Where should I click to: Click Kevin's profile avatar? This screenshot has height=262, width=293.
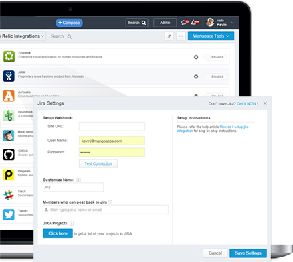[x=210, y=22]
